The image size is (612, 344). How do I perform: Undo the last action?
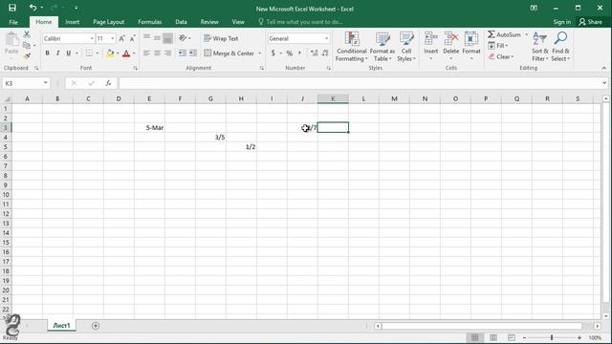coord(33,8)
